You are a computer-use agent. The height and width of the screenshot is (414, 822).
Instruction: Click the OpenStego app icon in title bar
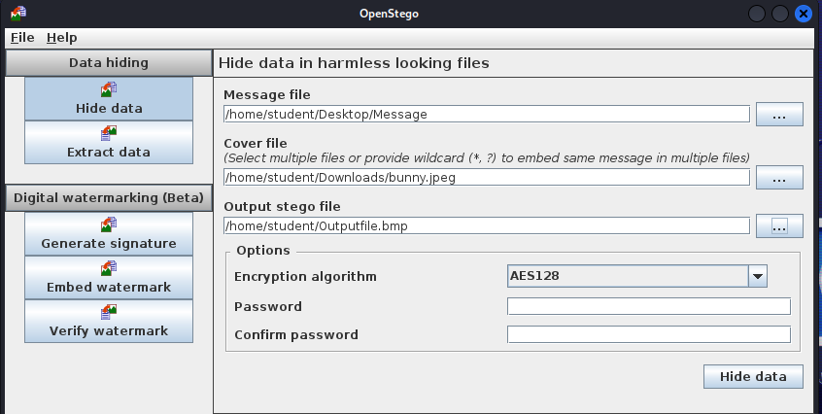(x=18, y=13)
